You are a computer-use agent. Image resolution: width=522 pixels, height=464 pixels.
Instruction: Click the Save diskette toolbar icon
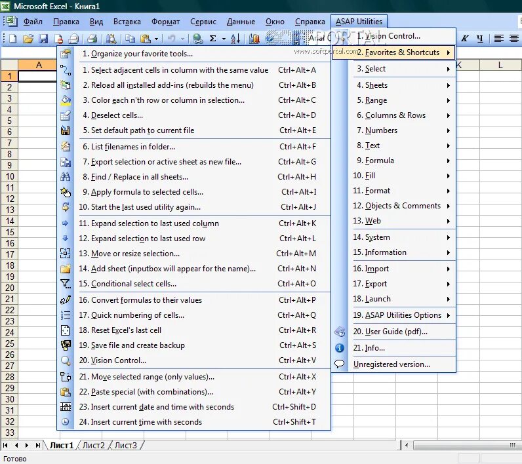tap(43, 39)
